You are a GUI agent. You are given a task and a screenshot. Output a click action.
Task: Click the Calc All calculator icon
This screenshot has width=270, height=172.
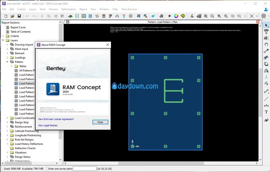[x=104, y=16]
